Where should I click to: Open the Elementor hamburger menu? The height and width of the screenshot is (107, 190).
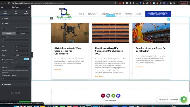point(2,7)
